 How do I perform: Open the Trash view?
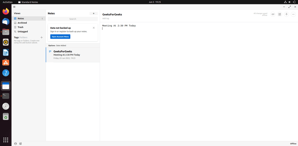(x=28, y=27)
